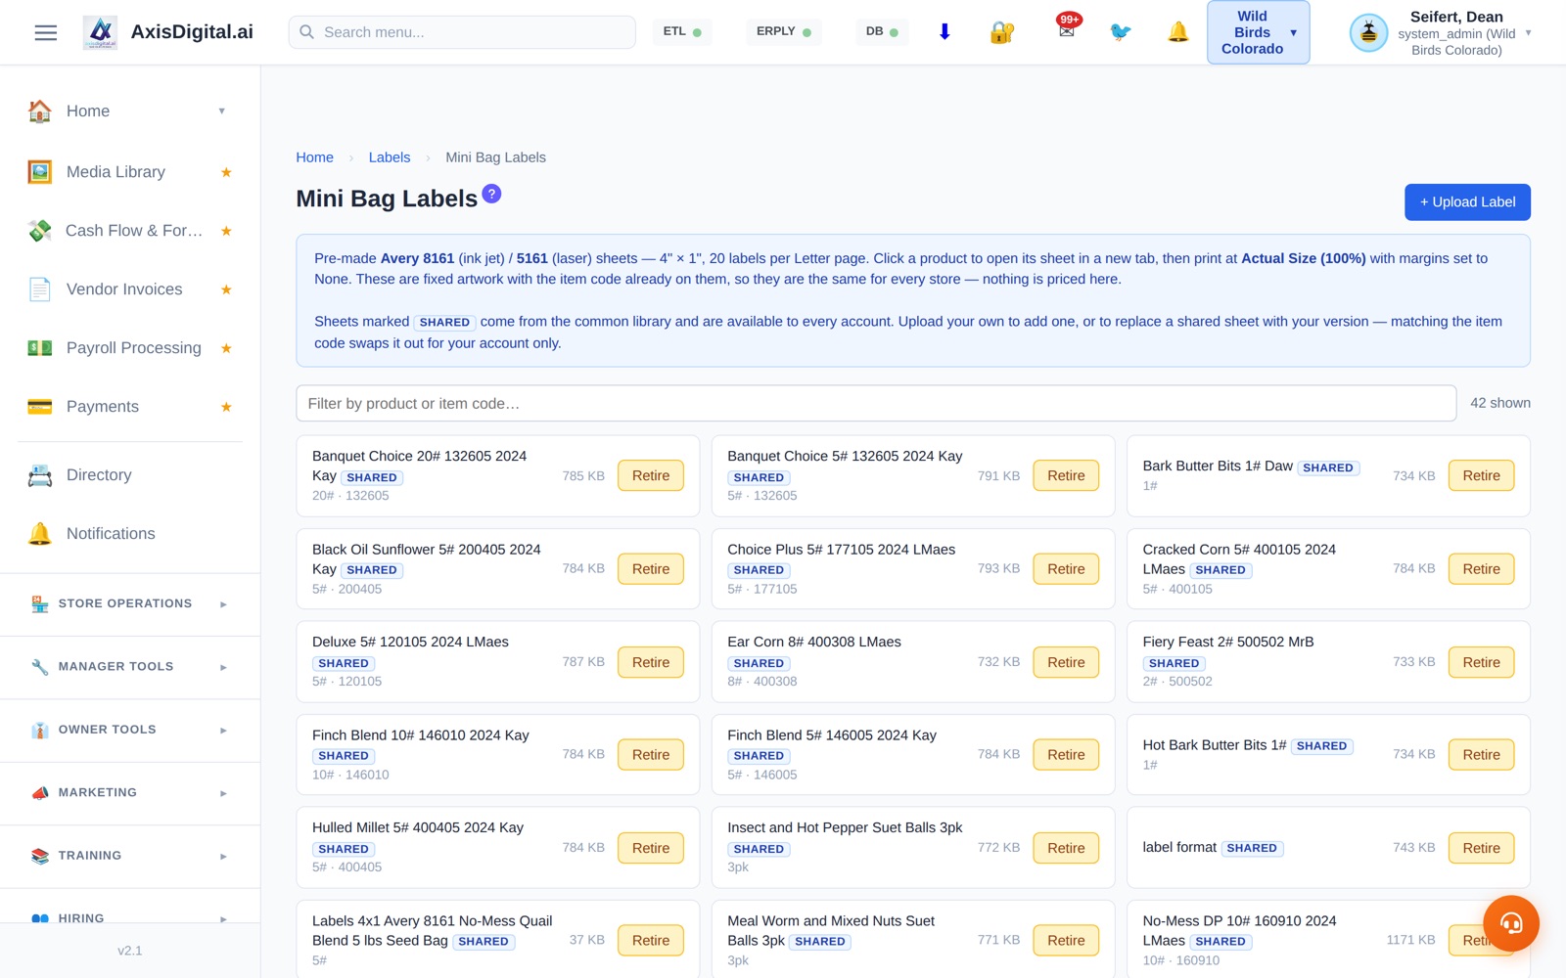The width and height of the screenshot is (1566, 978).
Task: Click the Filter by product or item code field
Action: tap(876, 403)
